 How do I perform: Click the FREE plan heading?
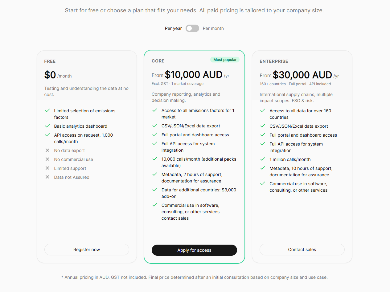click(x=50, y=61)
